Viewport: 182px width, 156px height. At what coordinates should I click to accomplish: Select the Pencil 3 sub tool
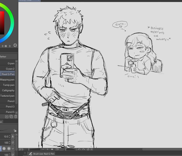tap(7, 106)
